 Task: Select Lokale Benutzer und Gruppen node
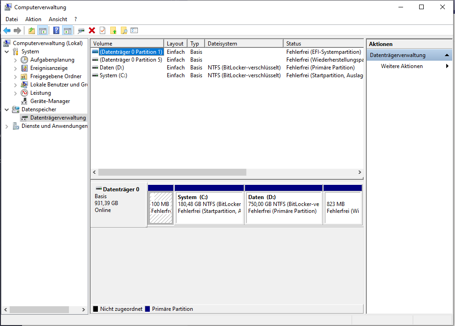[x=59, y=85]
